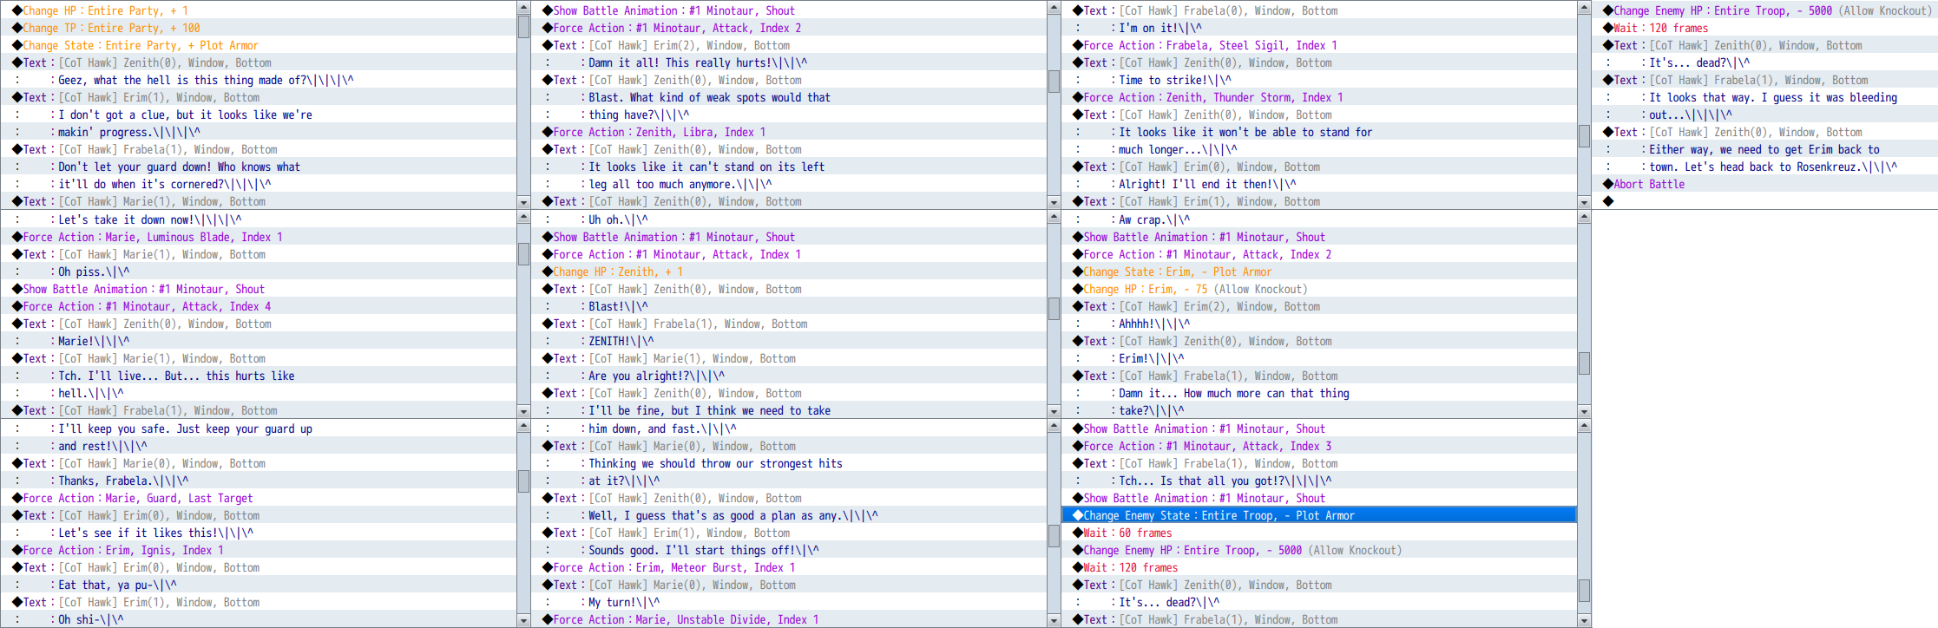Click scroll-up arrow beside 'Let's take it down now!'
This screenshot has height=628, width=1938.
click(x=523, y=217)
